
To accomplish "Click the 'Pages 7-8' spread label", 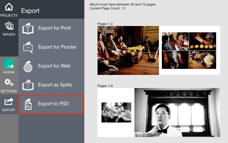I will 105,86.
